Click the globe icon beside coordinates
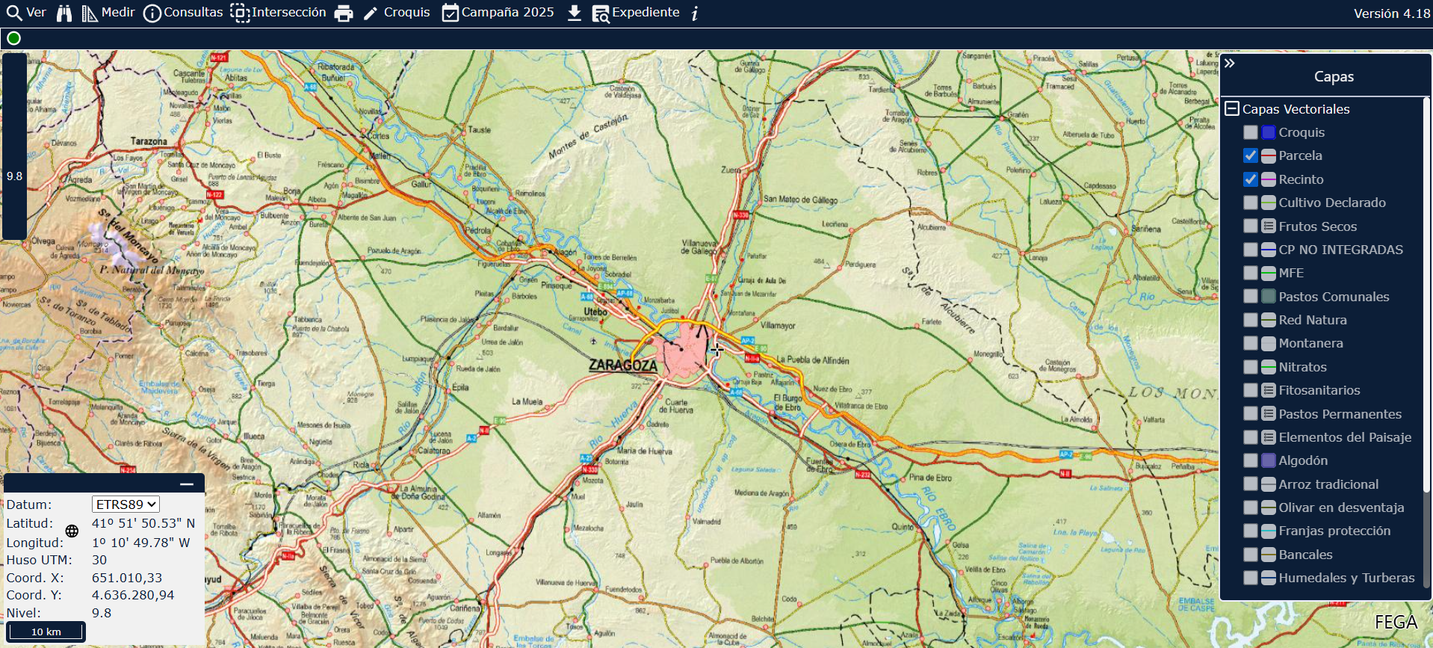Viewport: 1433px width, 648px height. [72, 531]
